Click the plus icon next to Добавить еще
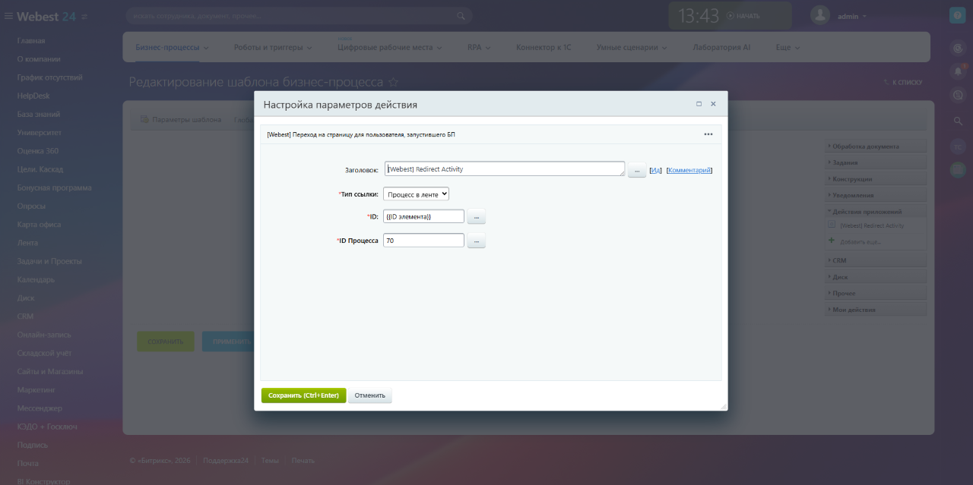Viewport: 973px width, 485px height. pos(832,240)
